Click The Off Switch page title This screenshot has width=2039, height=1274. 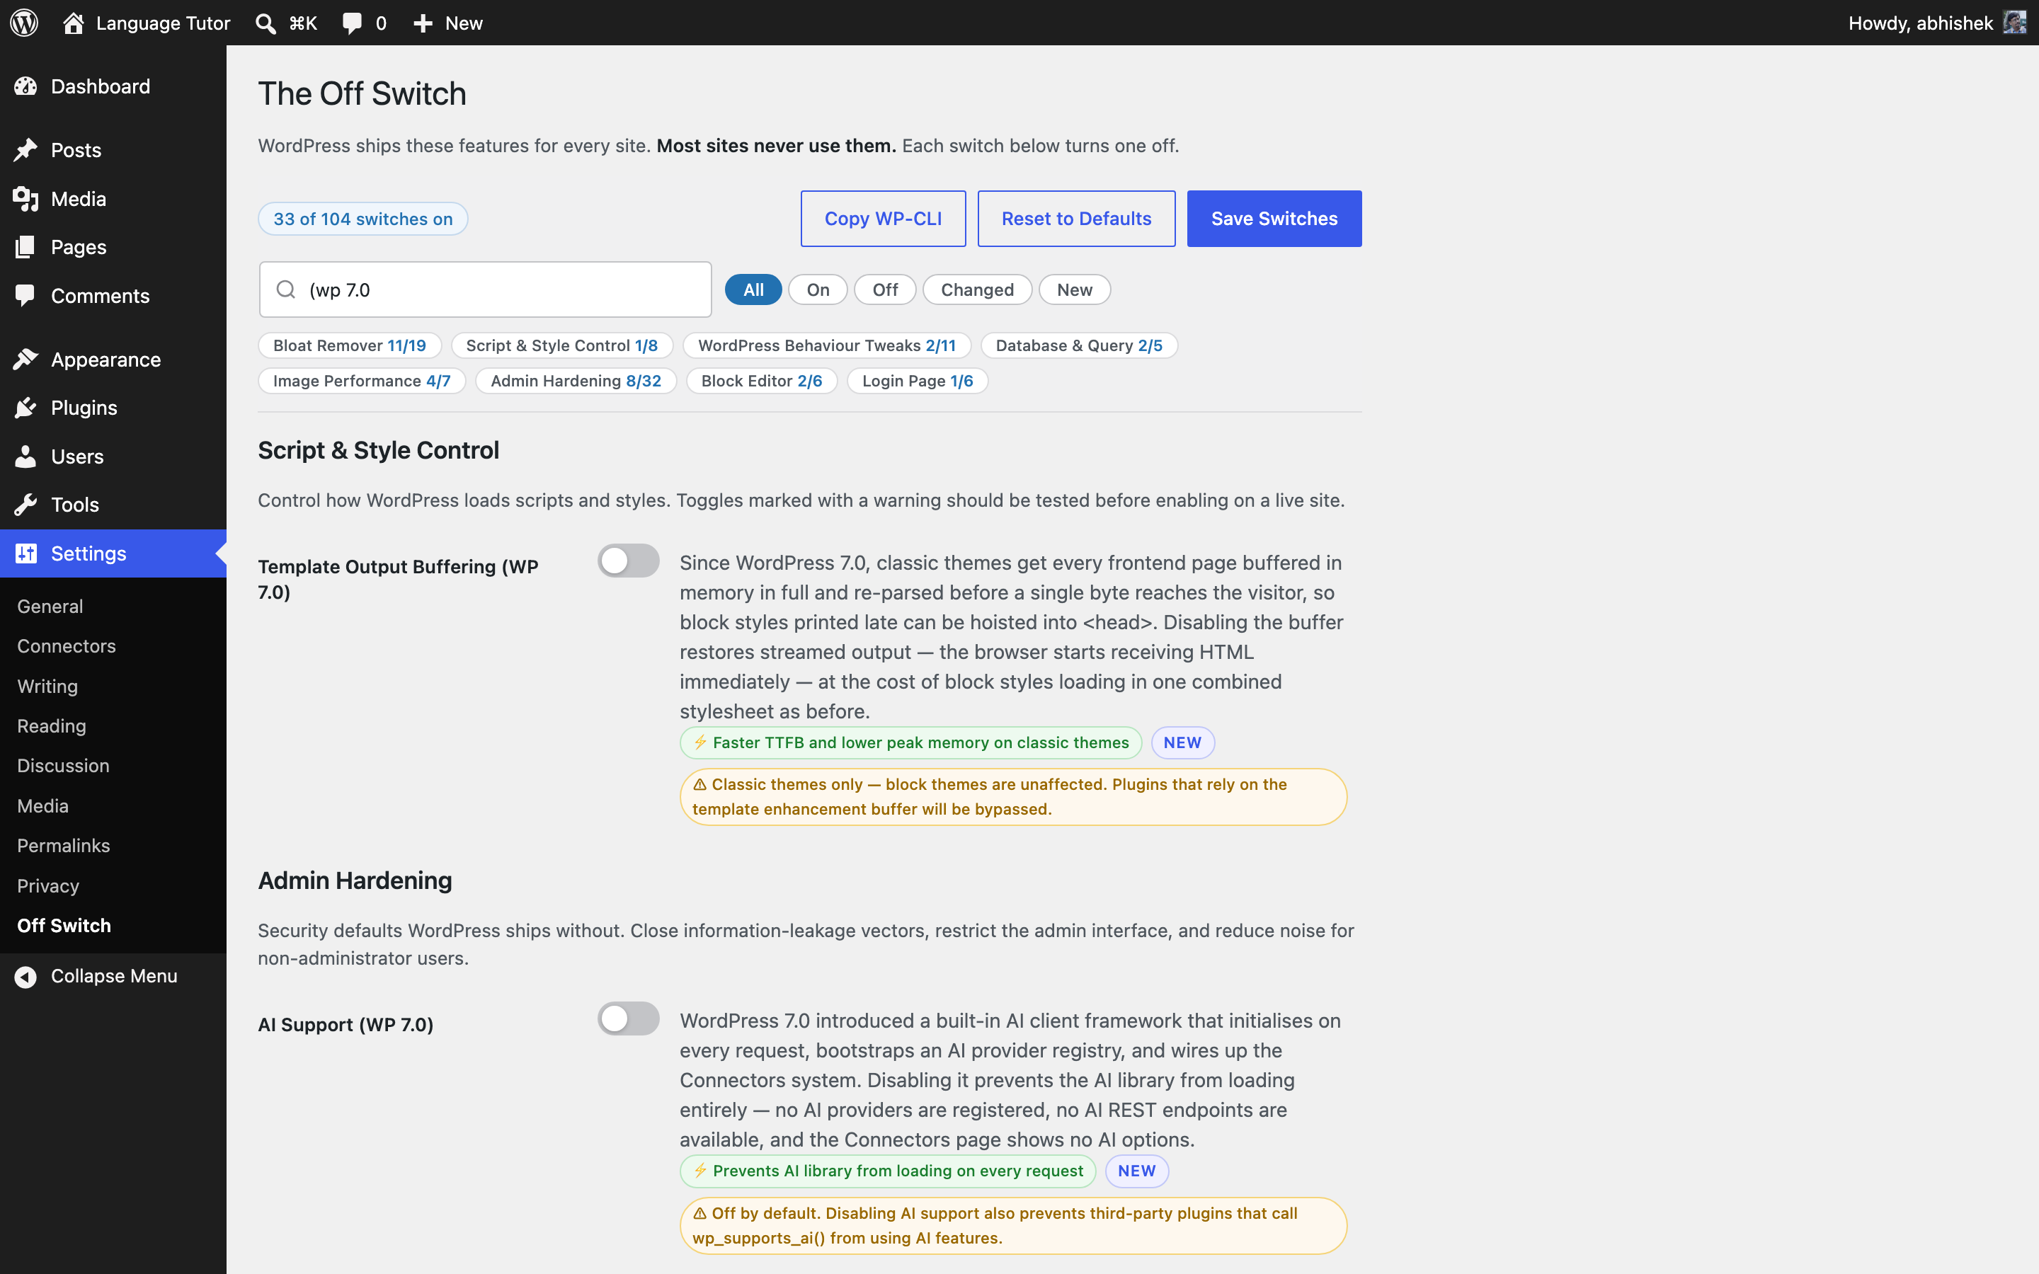(x=362, y=94)
